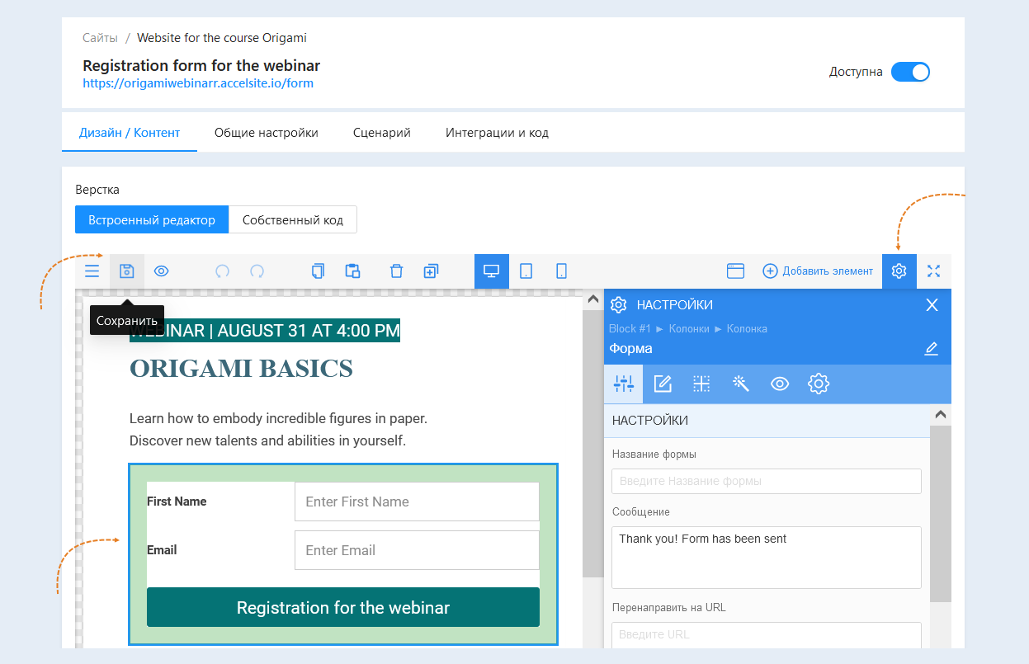This screenshot has height=664, width=1029.
Task: Switch to tablet view icon
Action: coord(526,271)
